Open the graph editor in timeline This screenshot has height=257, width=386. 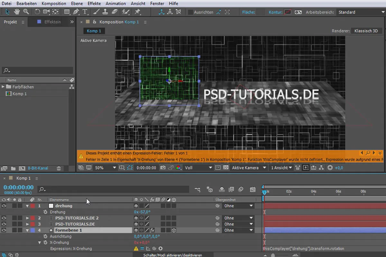[x=253, y=190]
